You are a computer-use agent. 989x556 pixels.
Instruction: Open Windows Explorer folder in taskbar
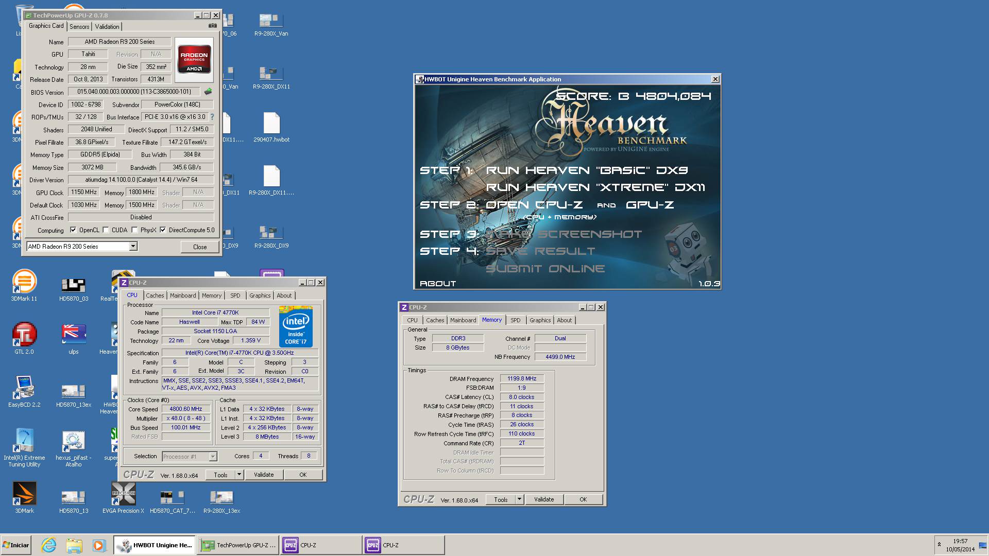coord(74,545)
